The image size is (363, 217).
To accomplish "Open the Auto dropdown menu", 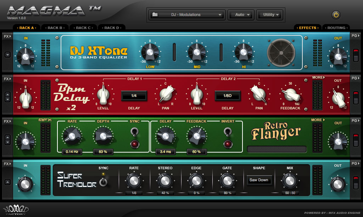I will click(241, 15).
